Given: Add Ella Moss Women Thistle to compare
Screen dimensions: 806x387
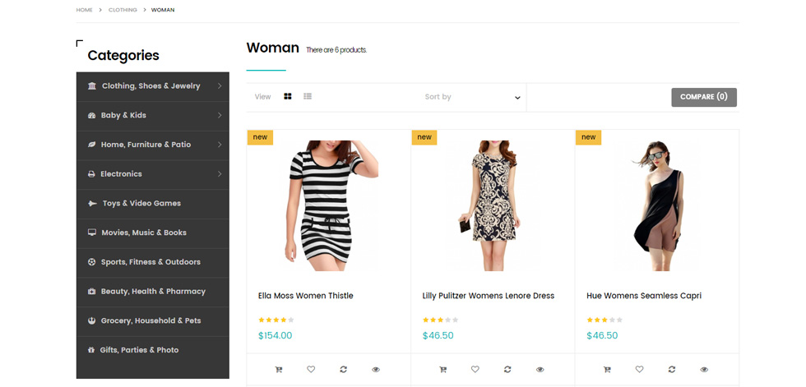Looking at the screenshot, I should (344, 369).
